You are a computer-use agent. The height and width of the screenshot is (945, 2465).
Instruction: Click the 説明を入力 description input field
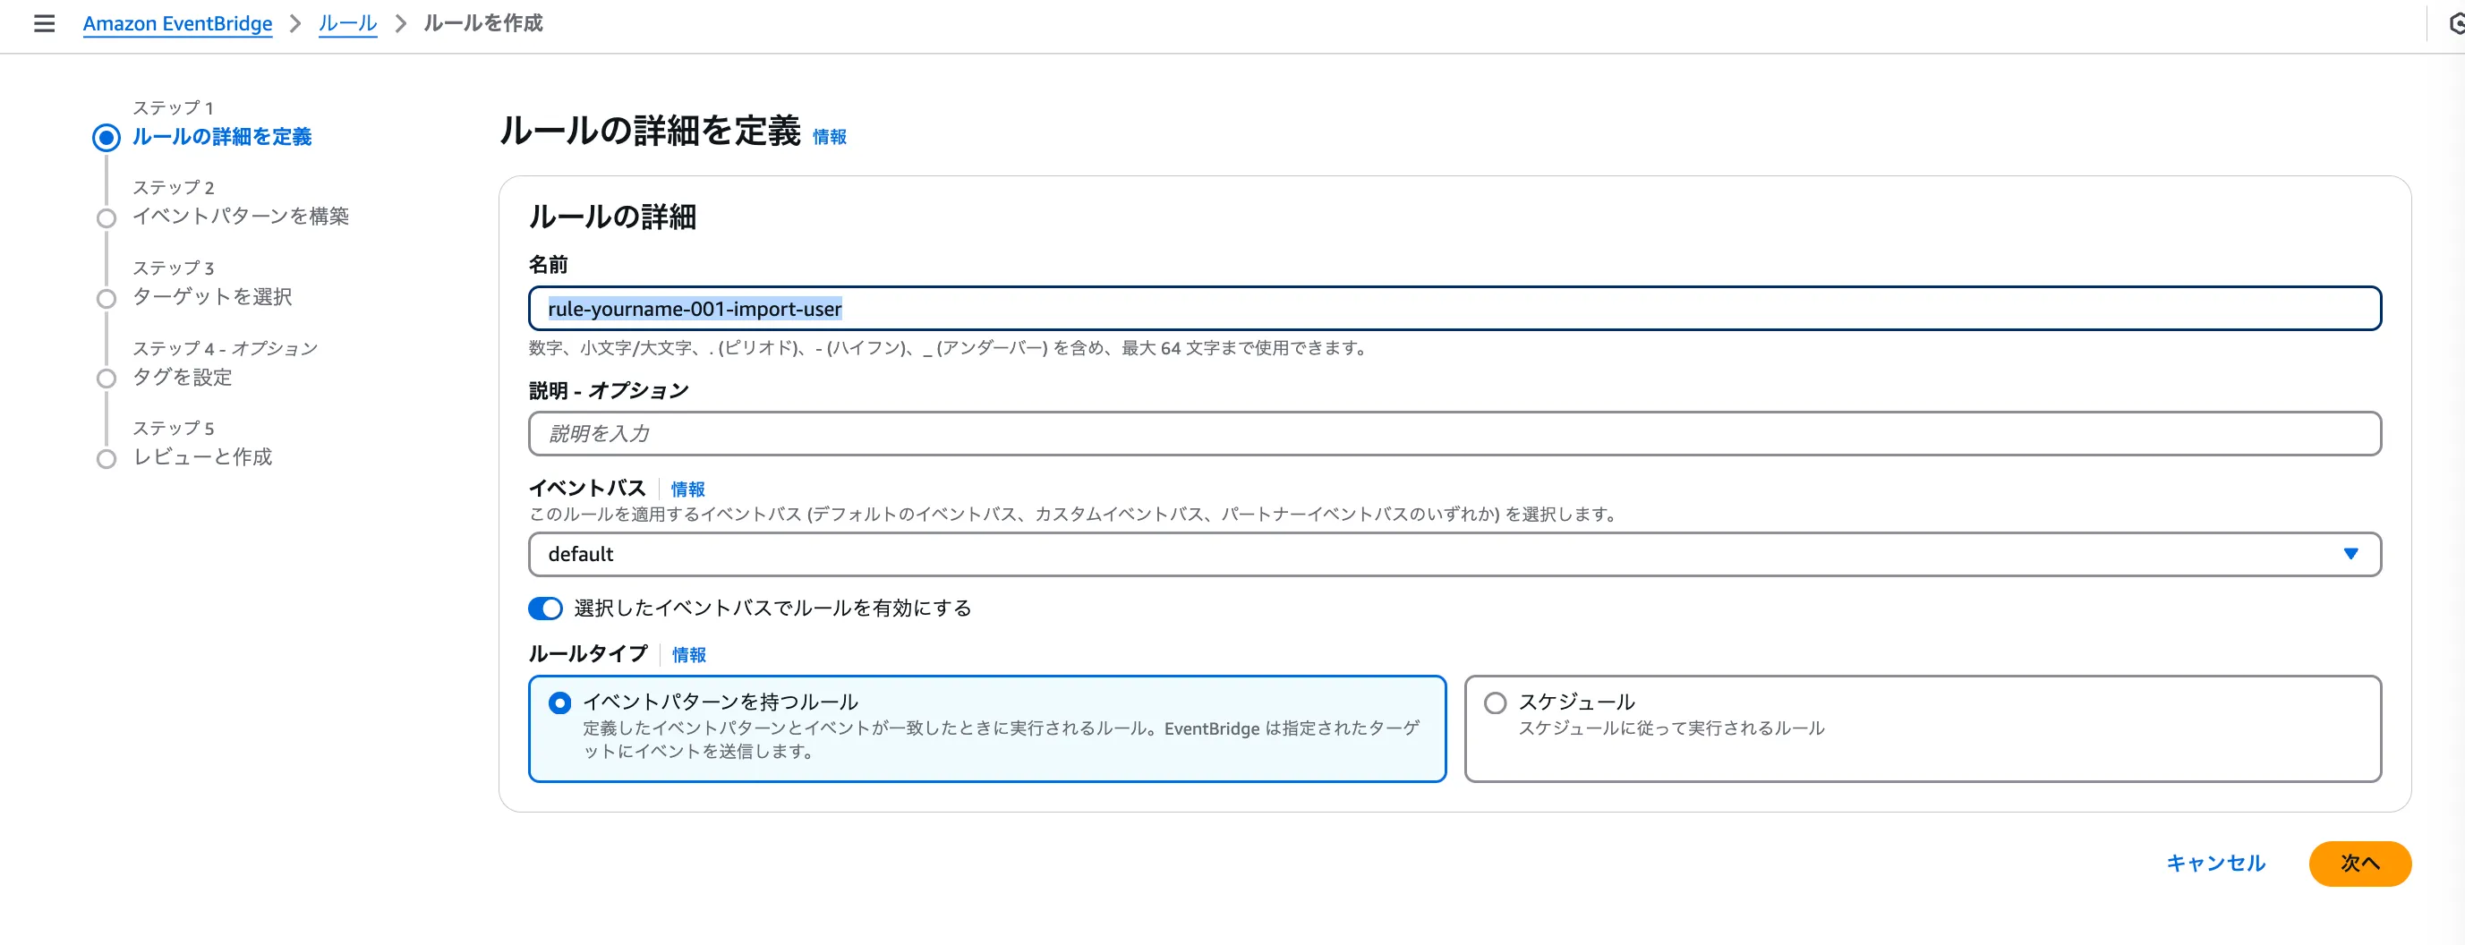pyautogui.click(x=1454, y=434)
